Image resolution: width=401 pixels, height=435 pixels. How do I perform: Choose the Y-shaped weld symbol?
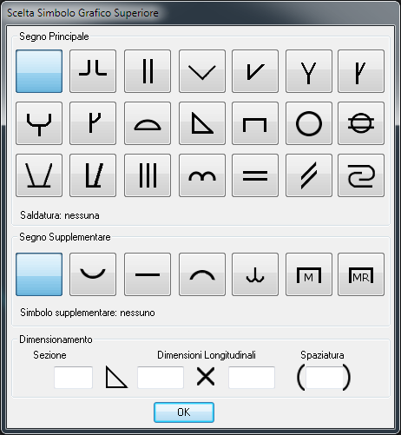(309, 71)
